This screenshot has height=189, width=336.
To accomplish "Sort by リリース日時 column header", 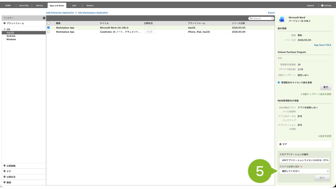I will [x=238, y=23].
